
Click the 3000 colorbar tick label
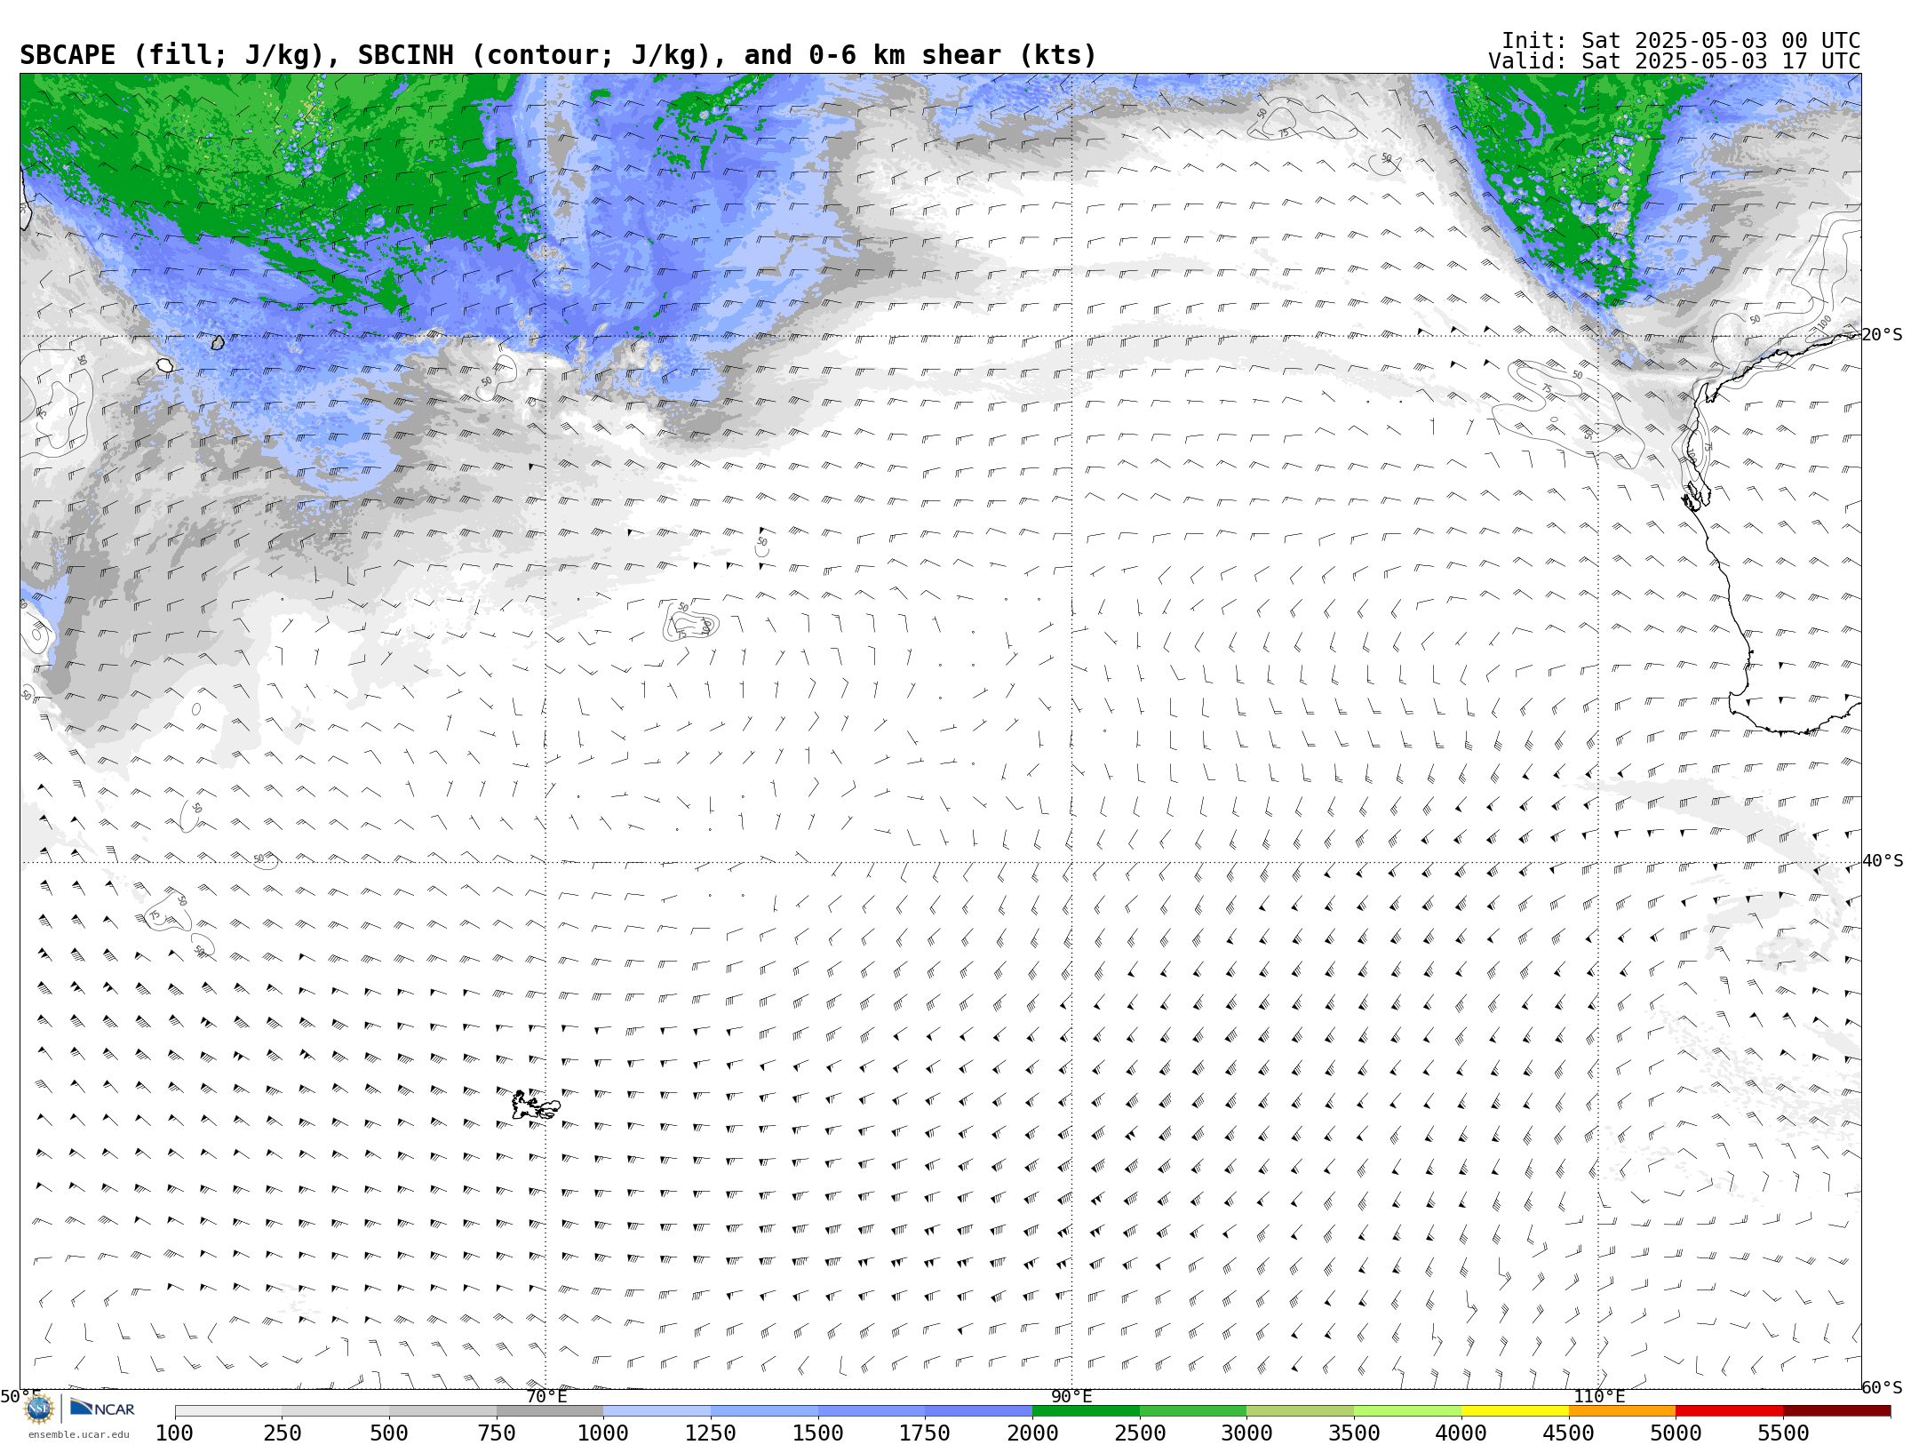[x=1247, y=1433]
